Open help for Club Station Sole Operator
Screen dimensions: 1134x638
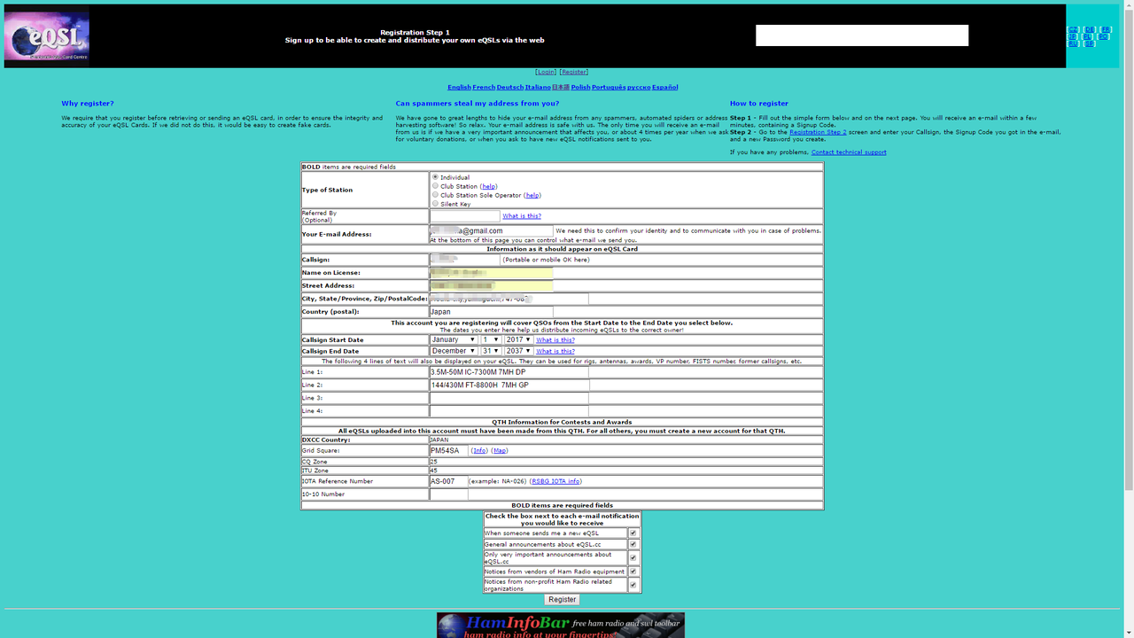pos(532,195)
